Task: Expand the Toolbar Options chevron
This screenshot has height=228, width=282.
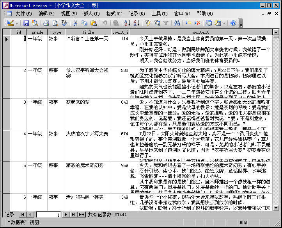Action: tap(241, 23)
